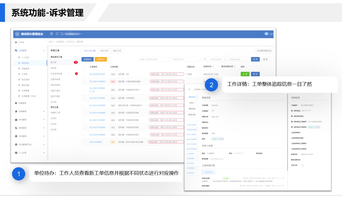This screenshot has height=199, width=342.
Task: Click the 查询 search button
Action: pyautogui.click(x=255, y=59)
